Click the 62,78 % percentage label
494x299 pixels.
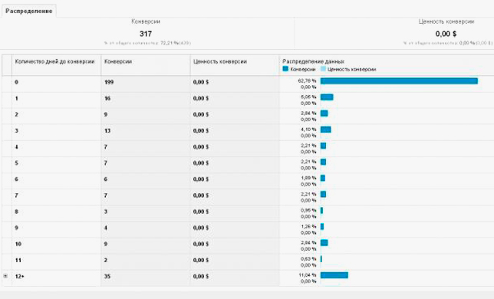tap(307, 81)
